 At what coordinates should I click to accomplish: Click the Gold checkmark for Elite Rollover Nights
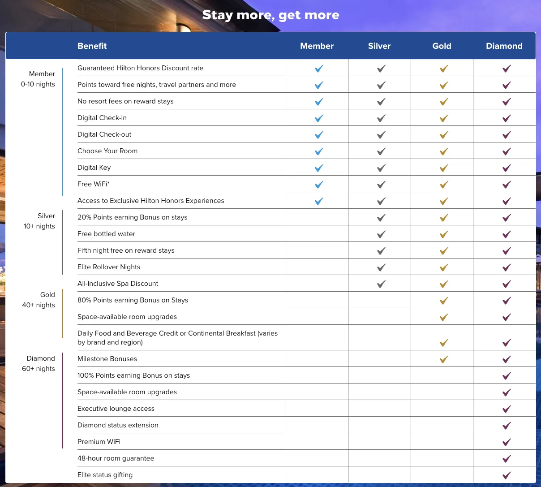pos(444,267)
